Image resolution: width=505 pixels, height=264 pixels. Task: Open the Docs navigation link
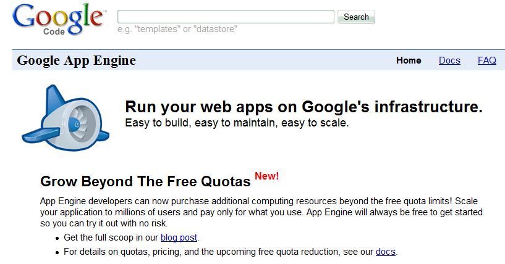click(x=449, y=60)
